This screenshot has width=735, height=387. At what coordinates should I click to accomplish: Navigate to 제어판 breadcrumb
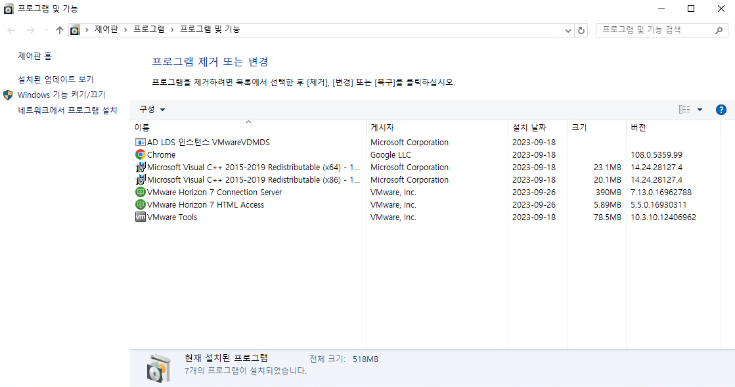[106, 29]
